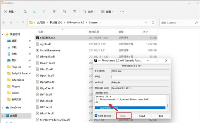Refresh the current folder view
Viewport: 200px width, 123px height.
[153, 23]
